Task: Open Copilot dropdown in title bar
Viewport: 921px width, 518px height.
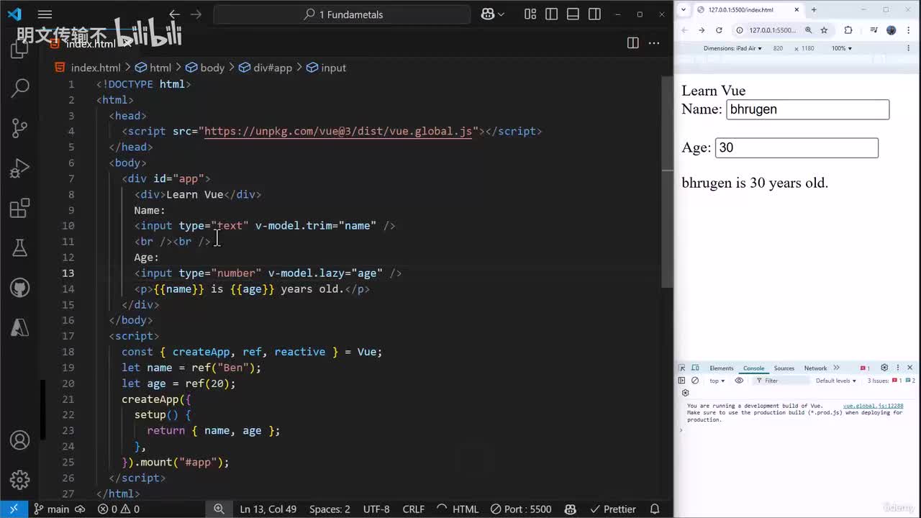Action: click(501, 14)
